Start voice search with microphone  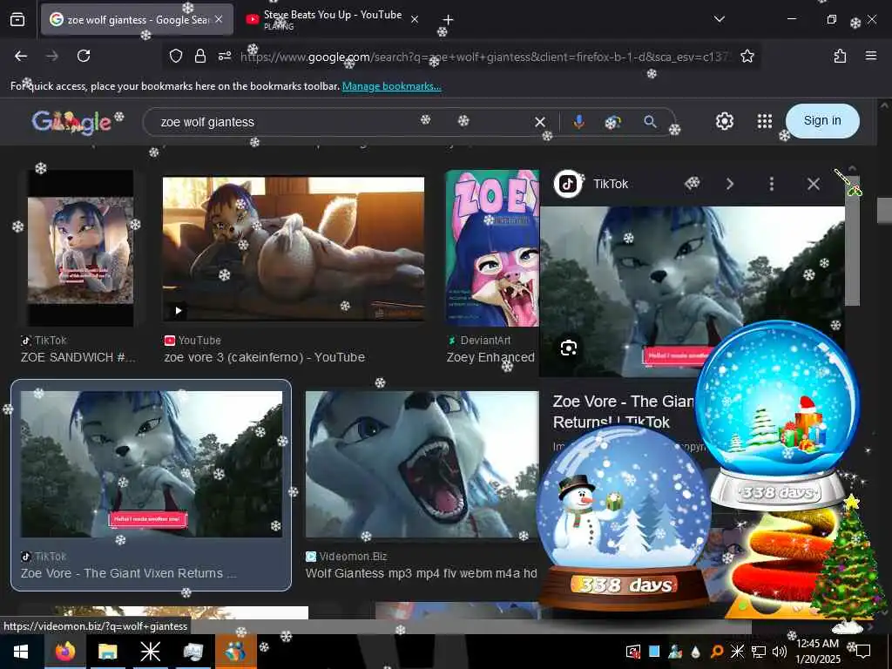pyautogui.click(x=578, y=122)
